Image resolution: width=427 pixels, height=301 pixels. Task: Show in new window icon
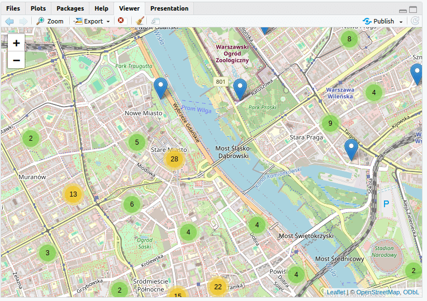coord(155,21)
